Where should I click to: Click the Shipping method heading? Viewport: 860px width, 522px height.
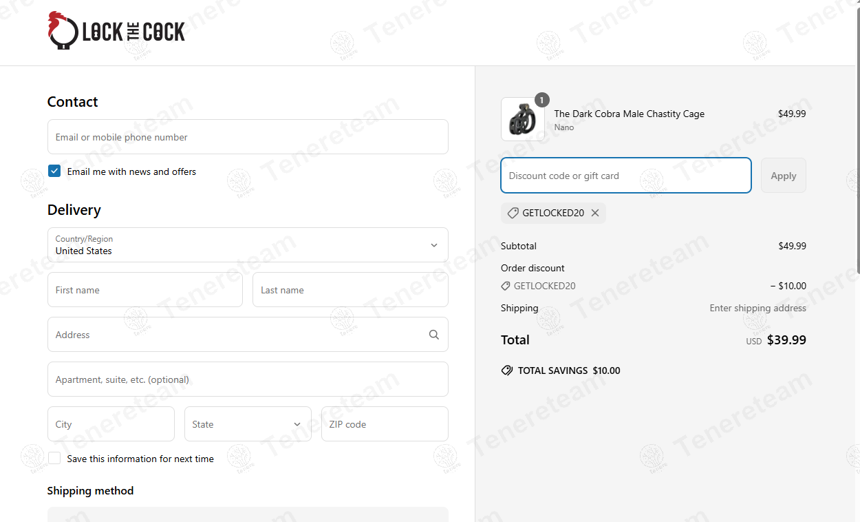(x=90, y=490)
